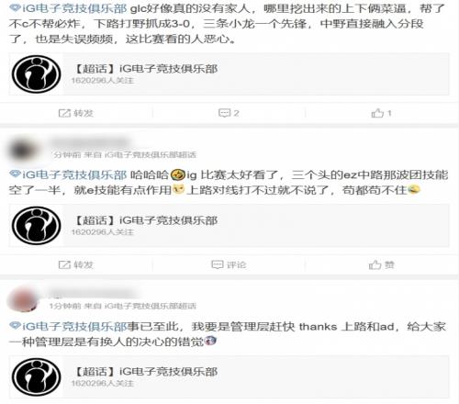Viewport: 459px width, 404px height.
Task: Open third【超话】iG电子竞技俱乐部 card title
Action: [146, 372]
